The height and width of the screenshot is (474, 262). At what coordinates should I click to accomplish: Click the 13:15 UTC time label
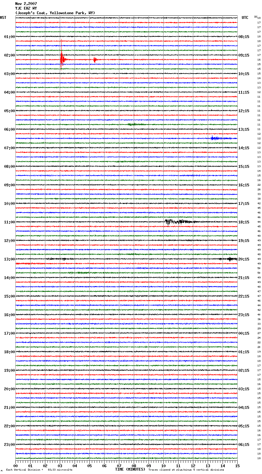[x=244, y=129]
